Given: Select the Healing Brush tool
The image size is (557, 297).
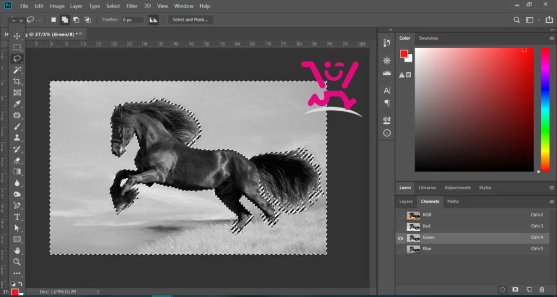Looking at the screenshot, I should tap(17, 115).
